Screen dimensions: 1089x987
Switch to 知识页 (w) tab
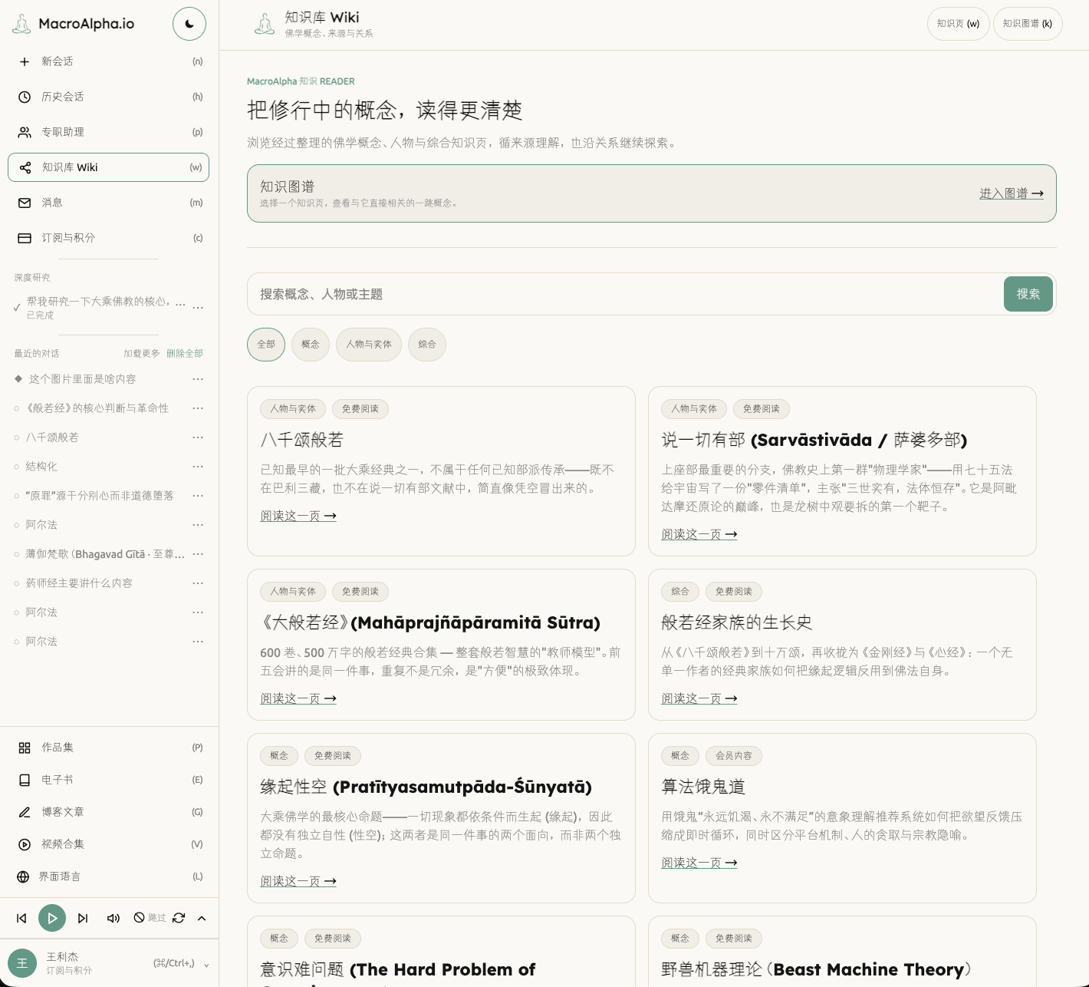coord(959,24)
